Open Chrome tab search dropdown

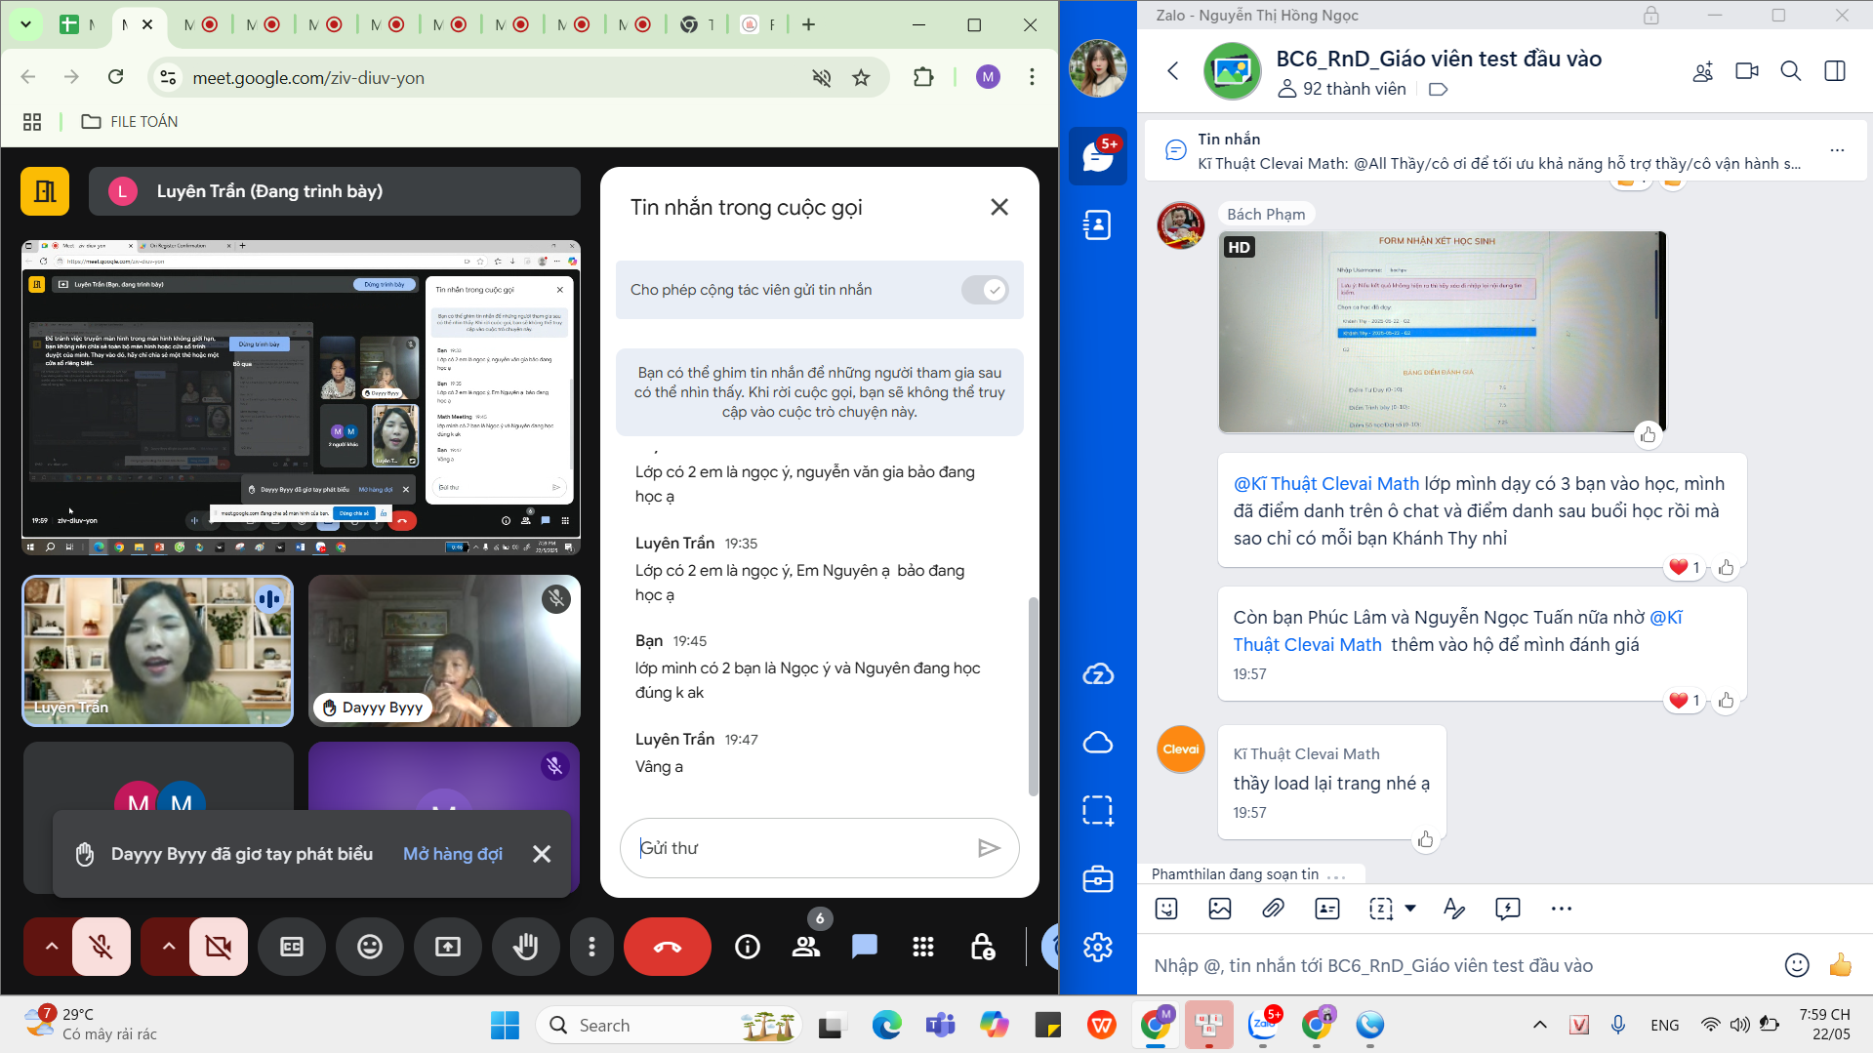pos(25,24)
